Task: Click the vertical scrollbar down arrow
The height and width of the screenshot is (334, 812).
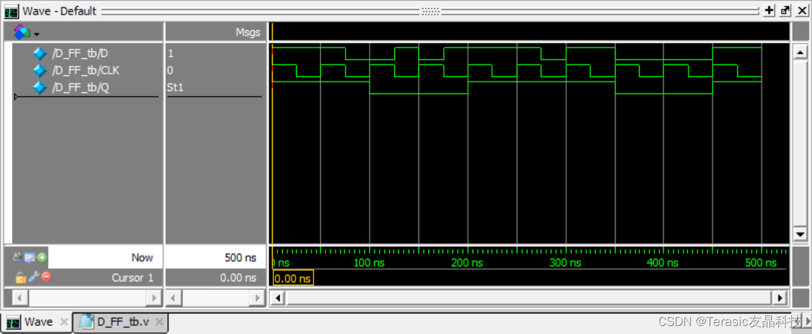Action: coord(799,234)
